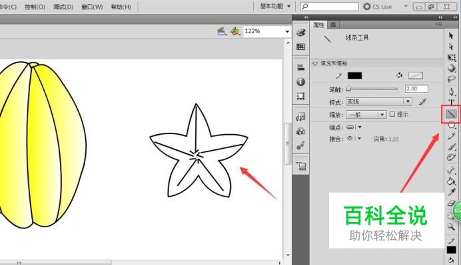Viewport: 461px width, 265px height.
Task: Click the toolbox fill color bucket icon
Action: (x=451, y=260)
